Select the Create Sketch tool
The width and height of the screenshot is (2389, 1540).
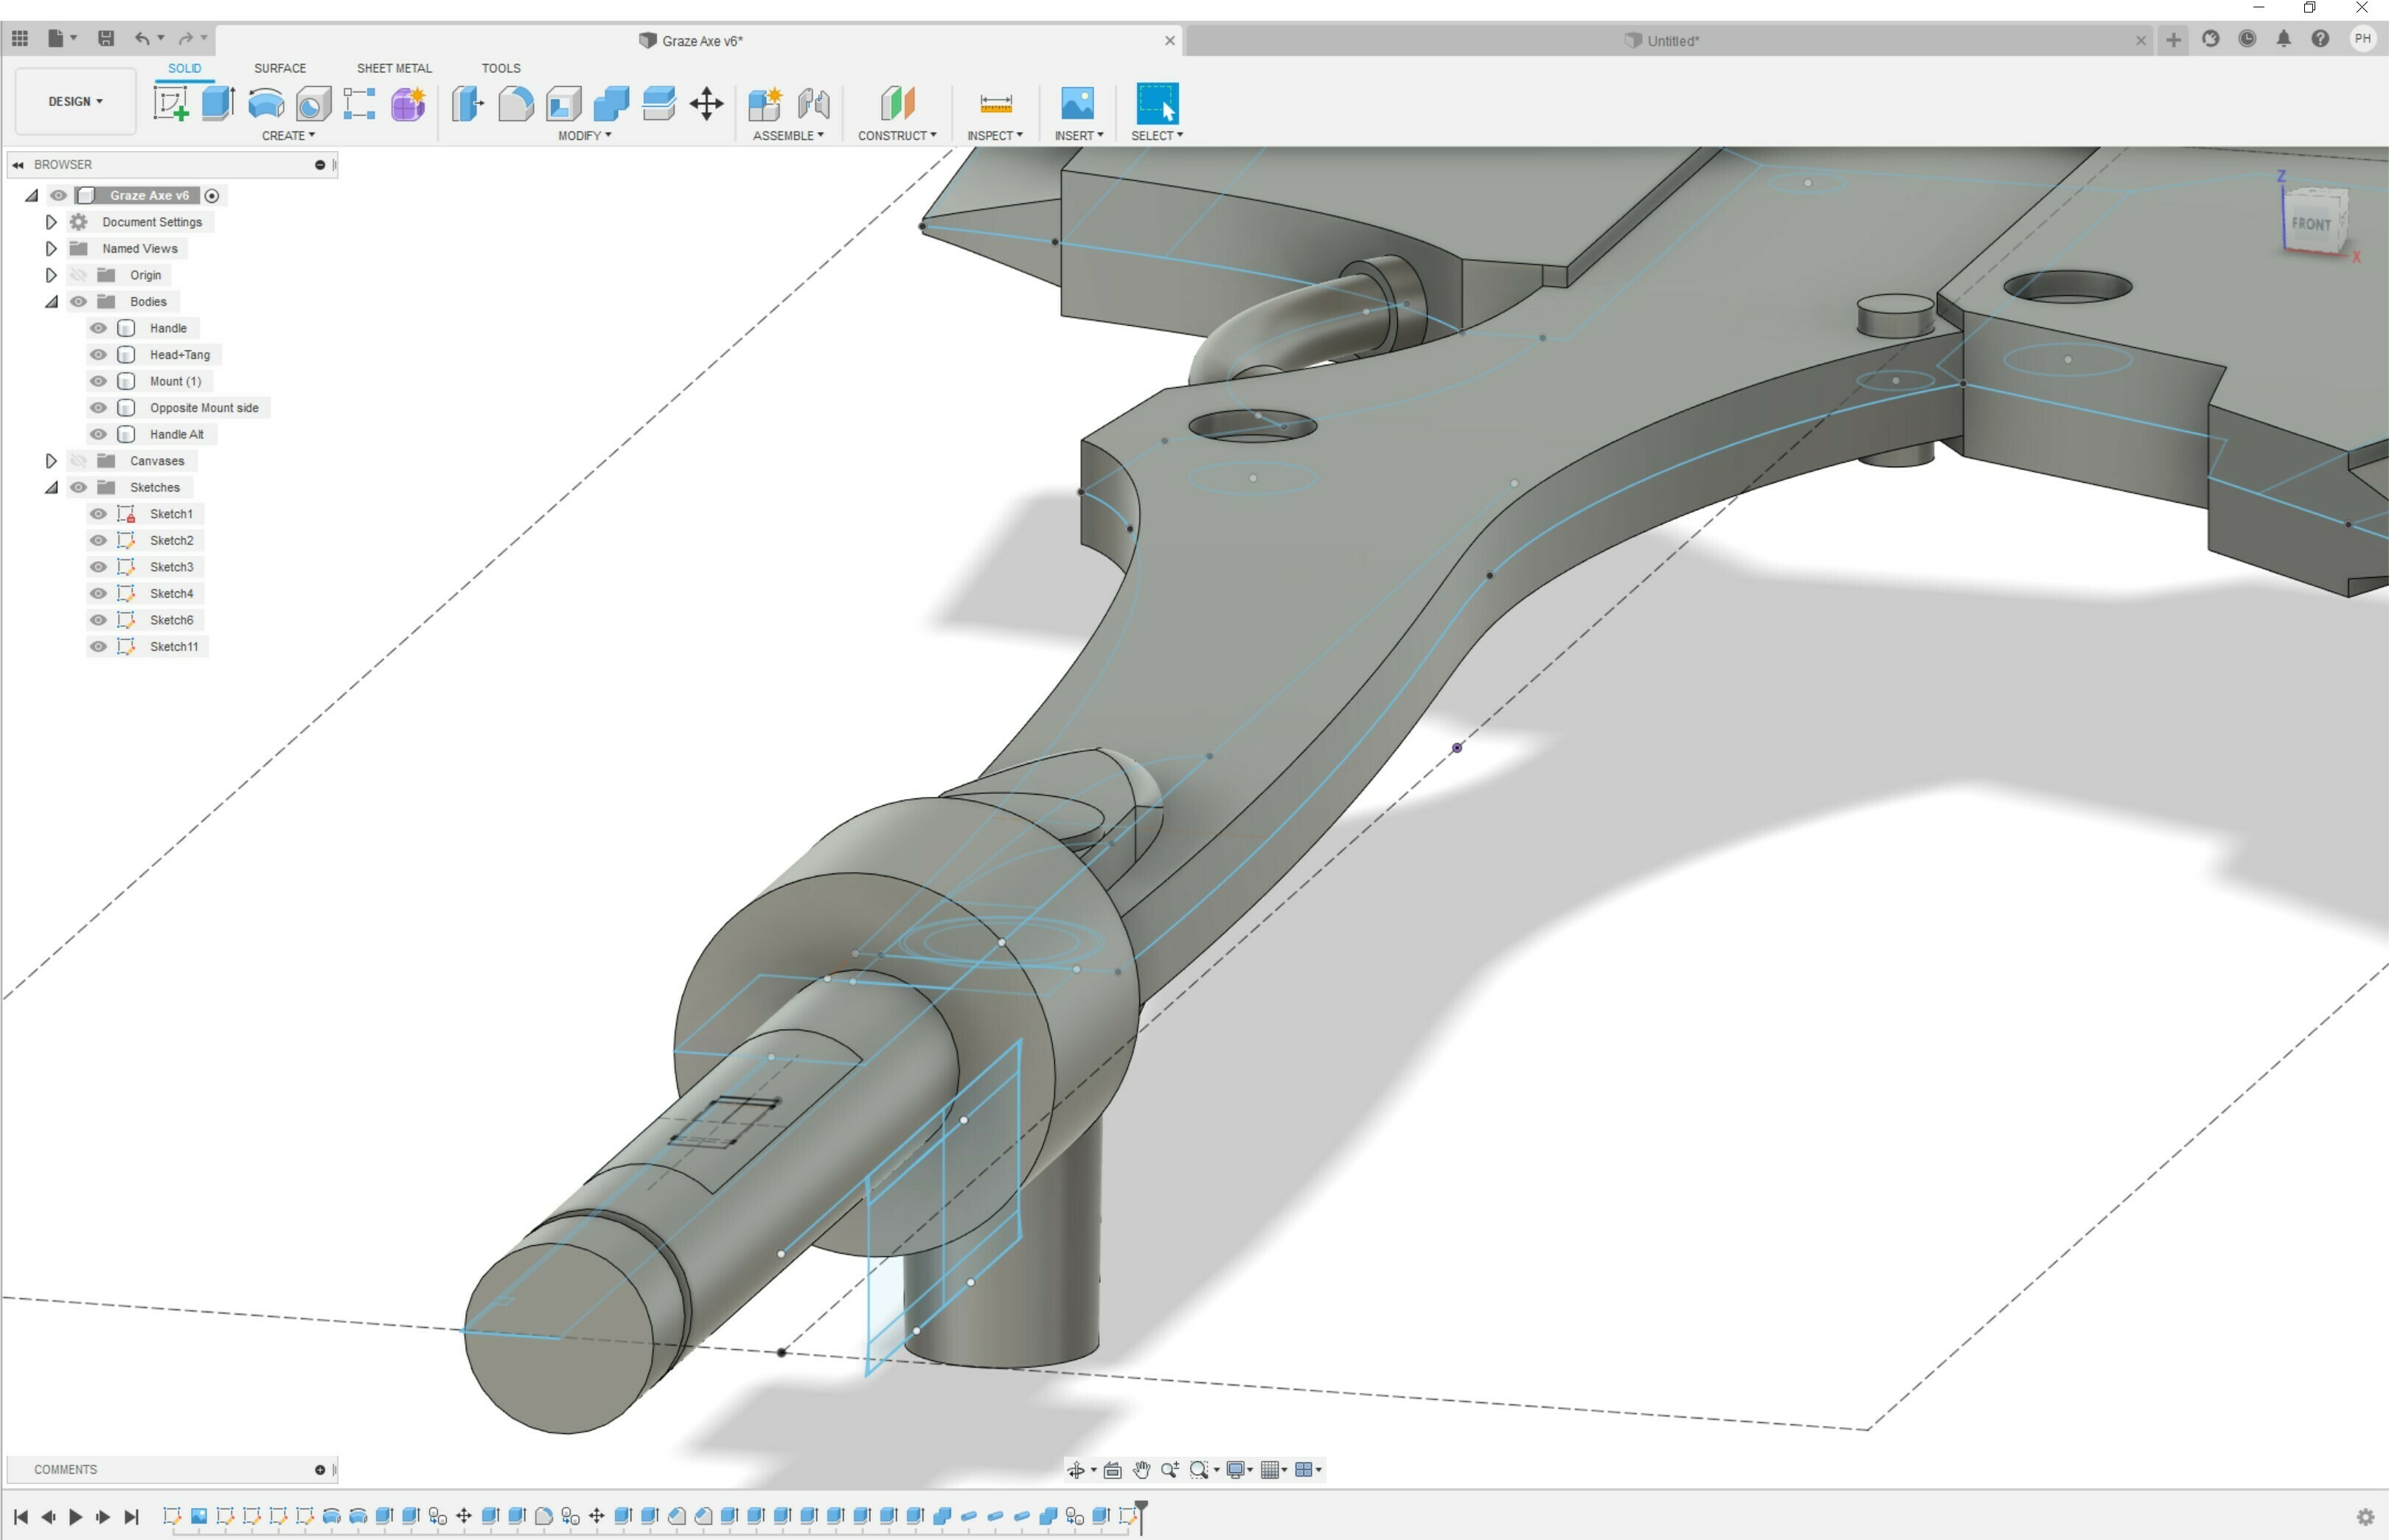point(170,103)
